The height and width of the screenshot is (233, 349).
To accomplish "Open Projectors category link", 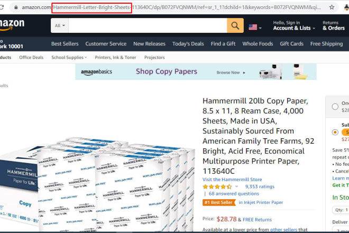I will 154,58.
